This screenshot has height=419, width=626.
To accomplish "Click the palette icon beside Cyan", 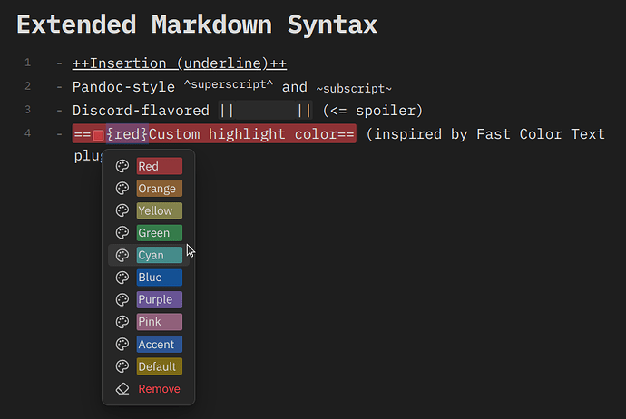I will (122, 255).
